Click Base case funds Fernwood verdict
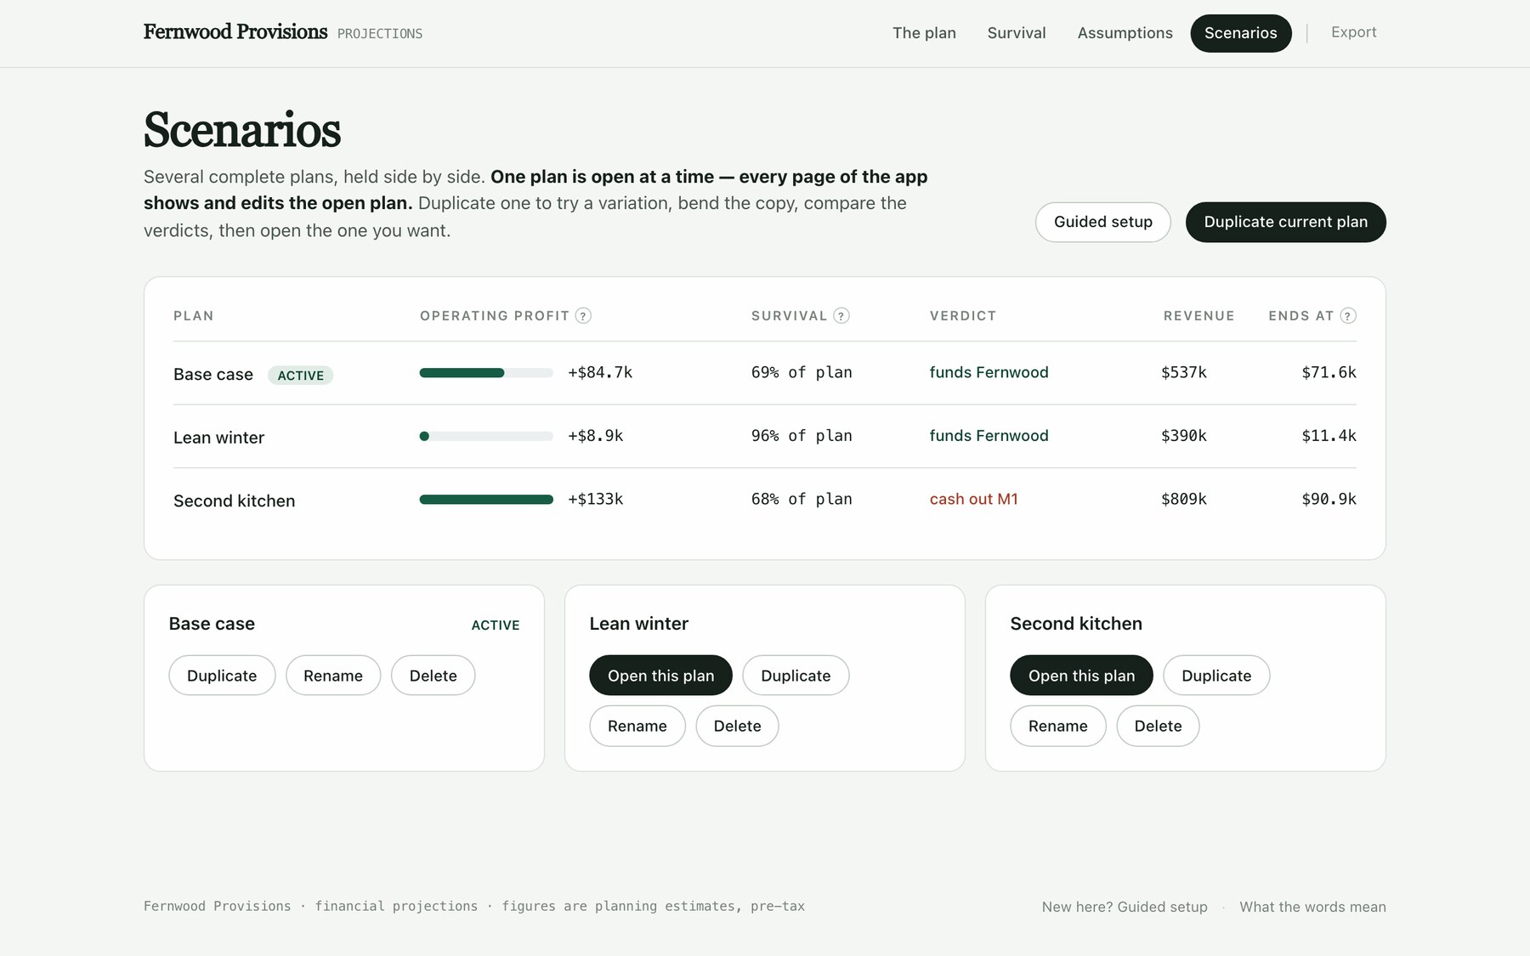The width and height of the screenshot is (1530, 956). 989,372
